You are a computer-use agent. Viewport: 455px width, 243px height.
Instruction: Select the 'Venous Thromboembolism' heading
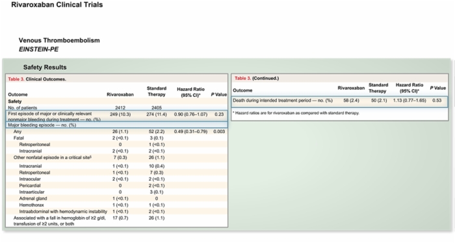[x=59, y=40]
